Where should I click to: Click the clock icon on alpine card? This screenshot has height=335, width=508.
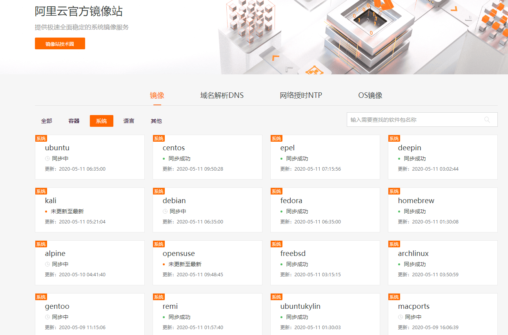click(x=47, y=264)
